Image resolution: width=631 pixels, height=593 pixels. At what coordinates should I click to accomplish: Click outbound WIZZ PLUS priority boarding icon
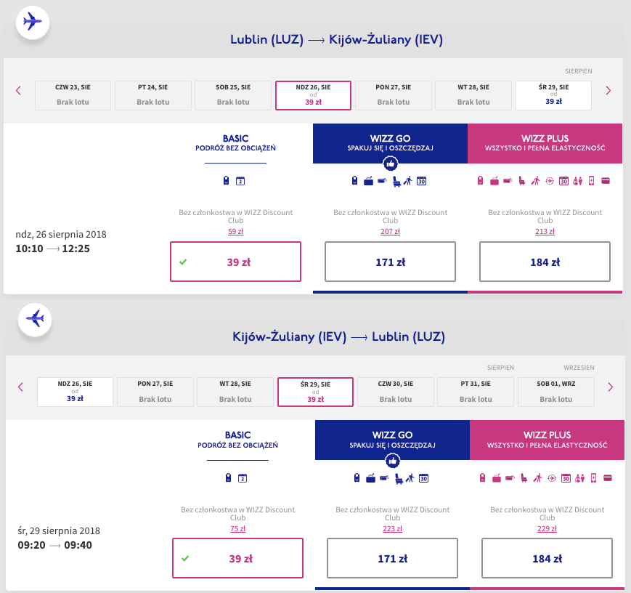coord(535,181)
